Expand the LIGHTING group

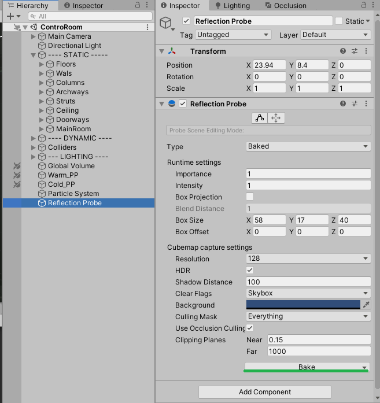point(33,157)
